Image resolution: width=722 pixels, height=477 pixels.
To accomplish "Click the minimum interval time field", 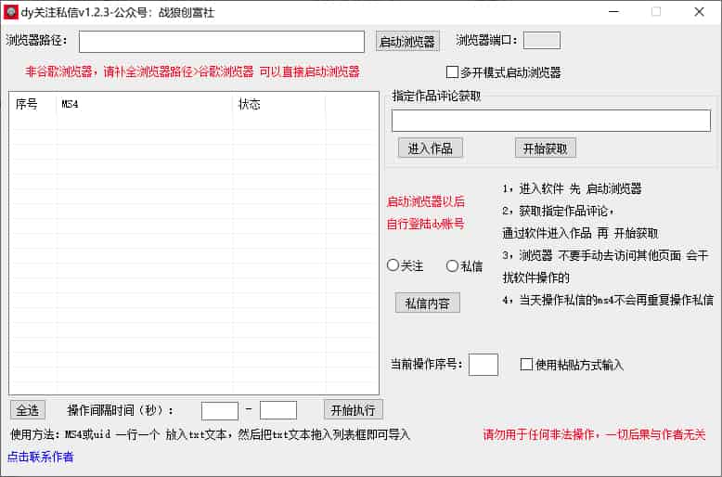I will point(219,410).
